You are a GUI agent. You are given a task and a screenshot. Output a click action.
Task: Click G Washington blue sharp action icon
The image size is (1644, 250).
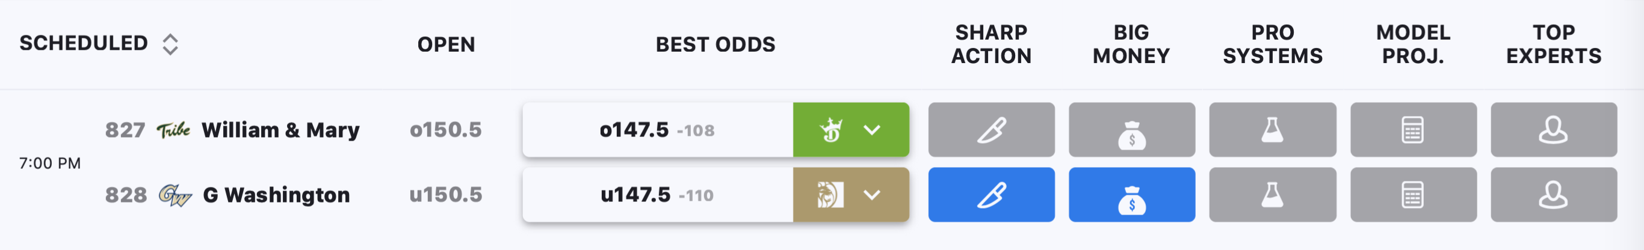pos(991,195)
